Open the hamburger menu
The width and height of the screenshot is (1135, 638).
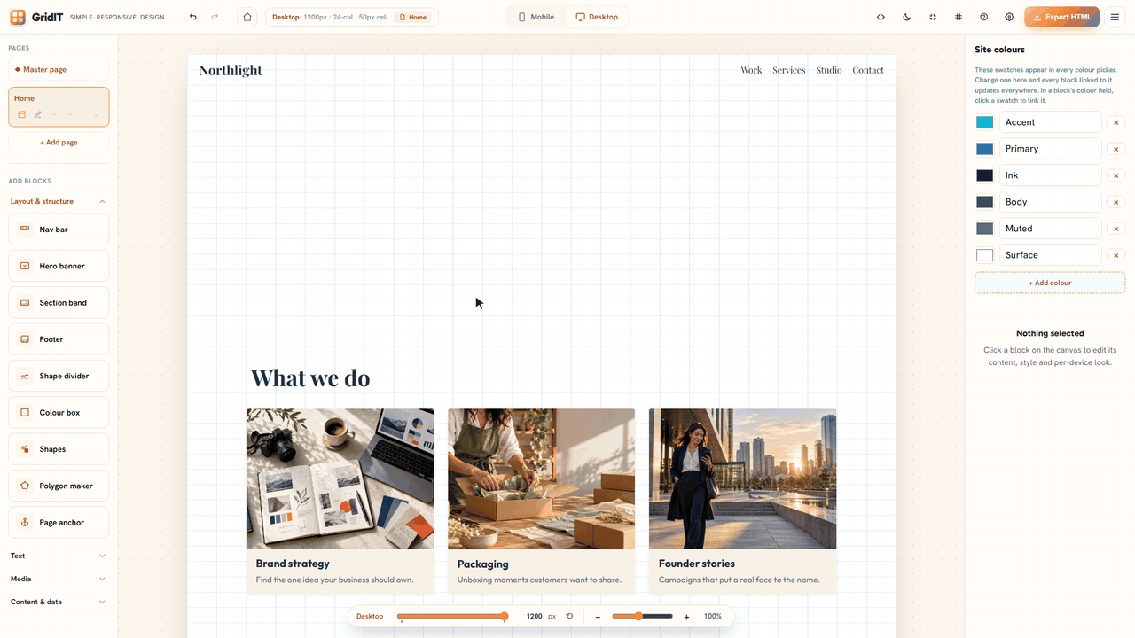1115,17
